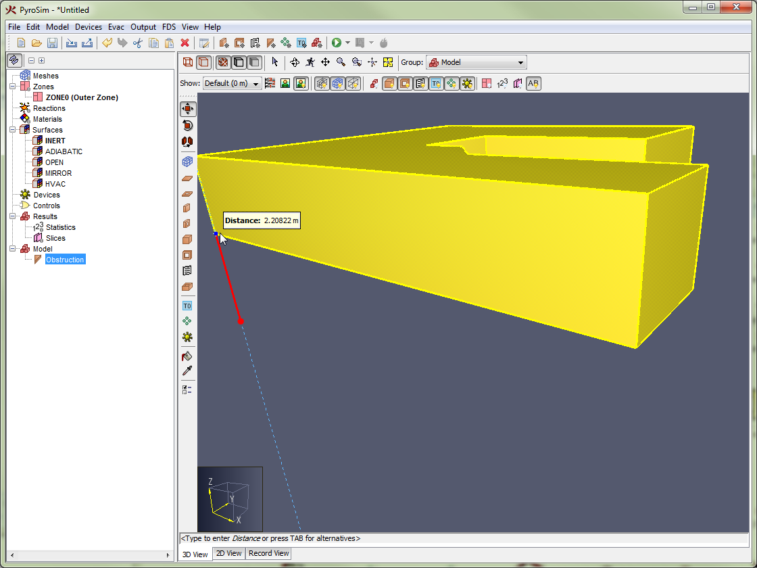757x568 pixels.
Task: Open the properties editor icon
Action: point(204,43)
